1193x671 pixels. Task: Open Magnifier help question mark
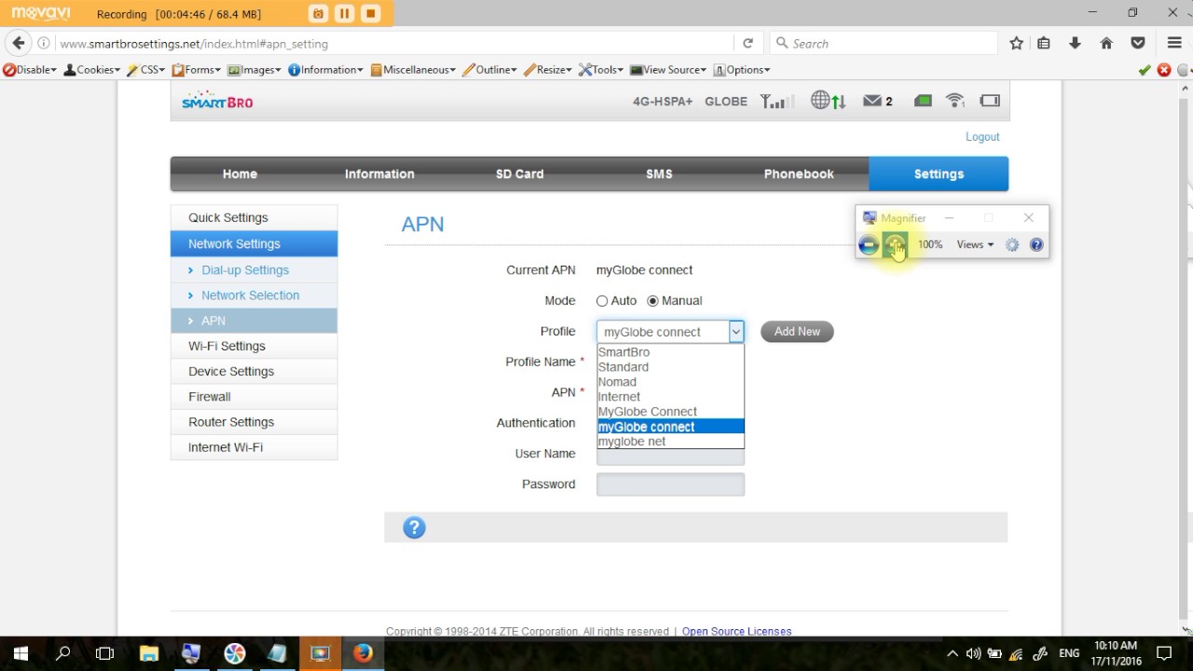pyautogui.click(x=1036, y=245)
